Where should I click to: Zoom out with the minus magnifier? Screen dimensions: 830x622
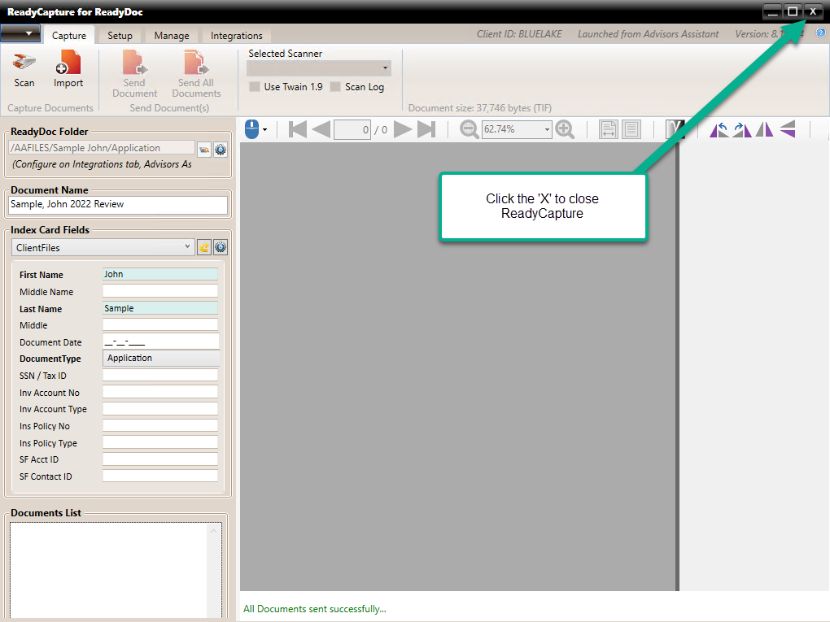tap(469, 129)
